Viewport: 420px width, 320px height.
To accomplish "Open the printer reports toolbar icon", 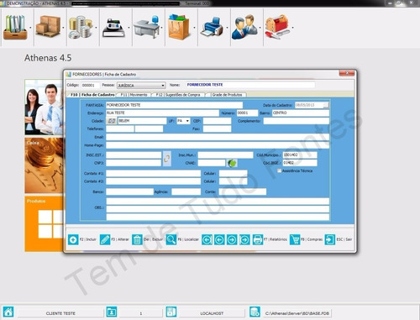I will (212, 26).
